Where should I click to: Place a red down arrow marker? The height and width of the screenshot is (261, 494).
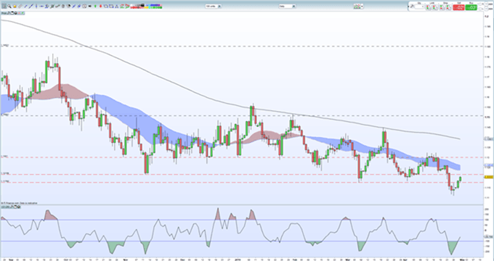[100, 6]
